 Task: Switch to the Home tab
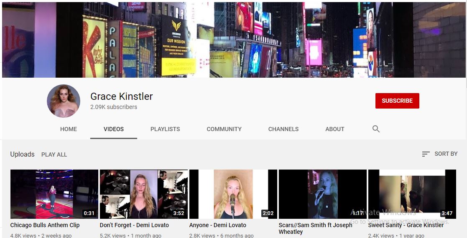point(69,129)
